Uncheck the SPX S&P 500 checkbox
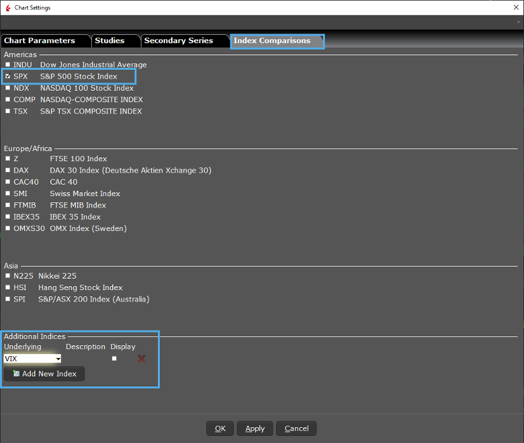The image size is (524, 443). click(8, 77)
